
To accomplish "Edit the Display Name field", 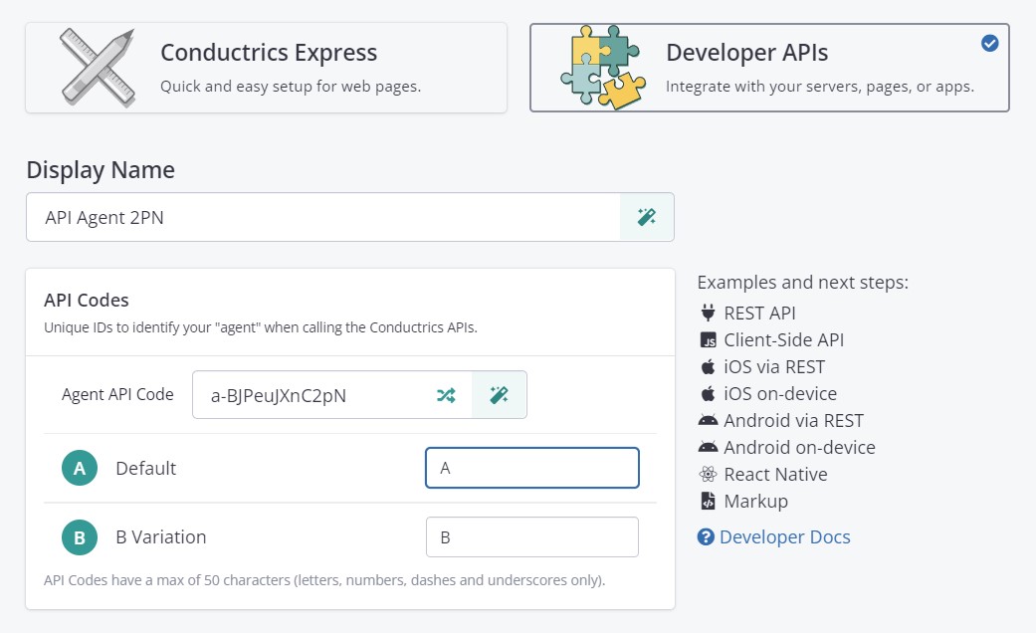I will tap(323, 217).
